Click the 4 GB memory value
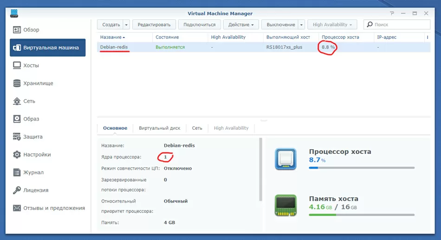Image resolution: width=441 pixels, height=240 pixels. coord(169,222)
